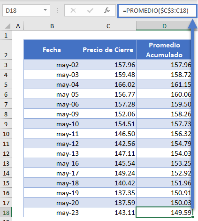
Task: Select row 3 header
Action: pyautogui.click(x=6, y=65)
